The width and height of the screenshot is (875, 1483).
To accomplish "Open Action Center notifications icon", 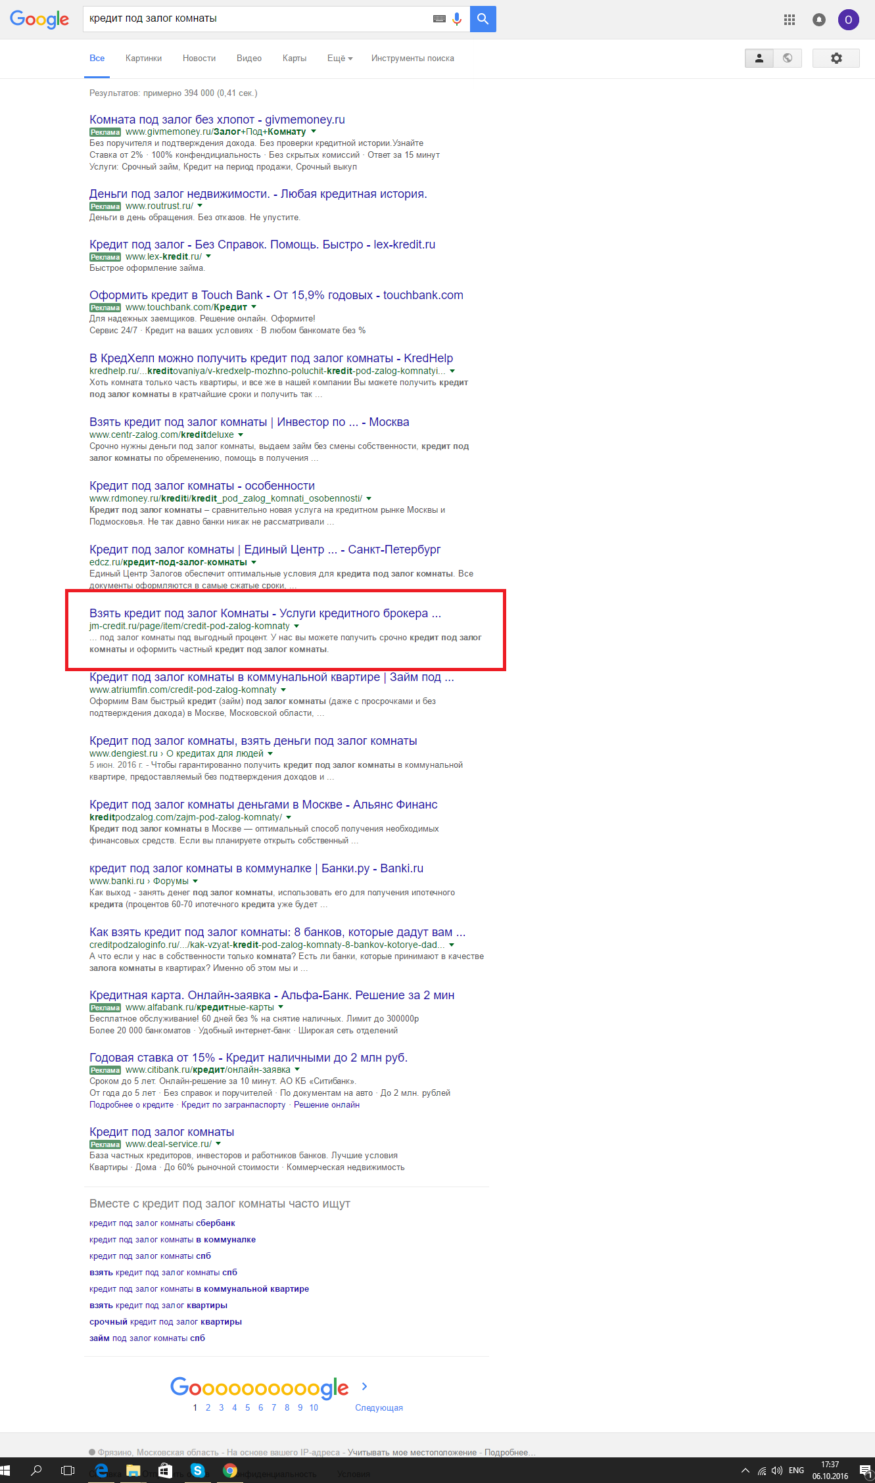I will pos(865,1471).
